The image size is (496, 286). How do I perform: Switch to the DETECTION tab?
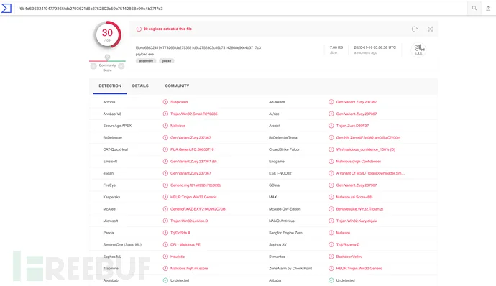click(110, 86)
